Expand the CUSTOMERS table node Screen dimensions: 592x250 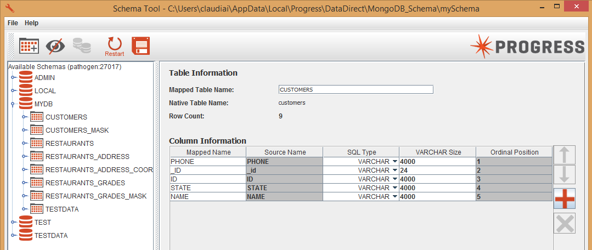25,117
